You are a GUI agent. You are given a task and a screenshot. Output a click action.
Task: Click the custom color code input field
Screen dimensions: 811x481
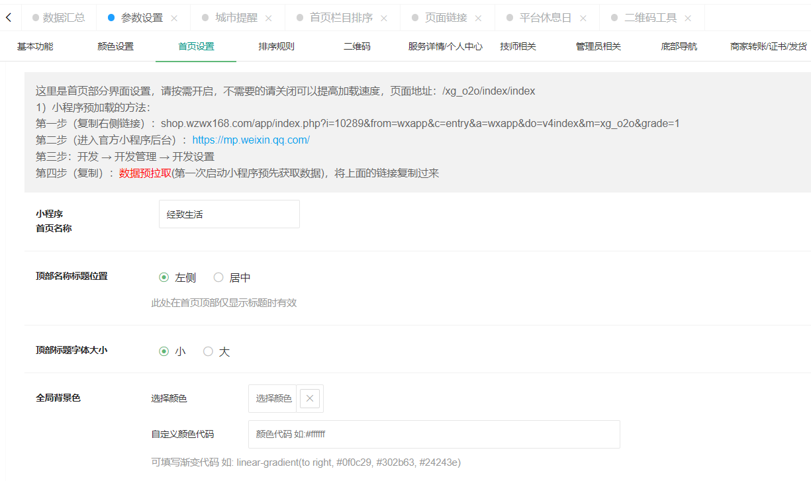pos(434,434)
